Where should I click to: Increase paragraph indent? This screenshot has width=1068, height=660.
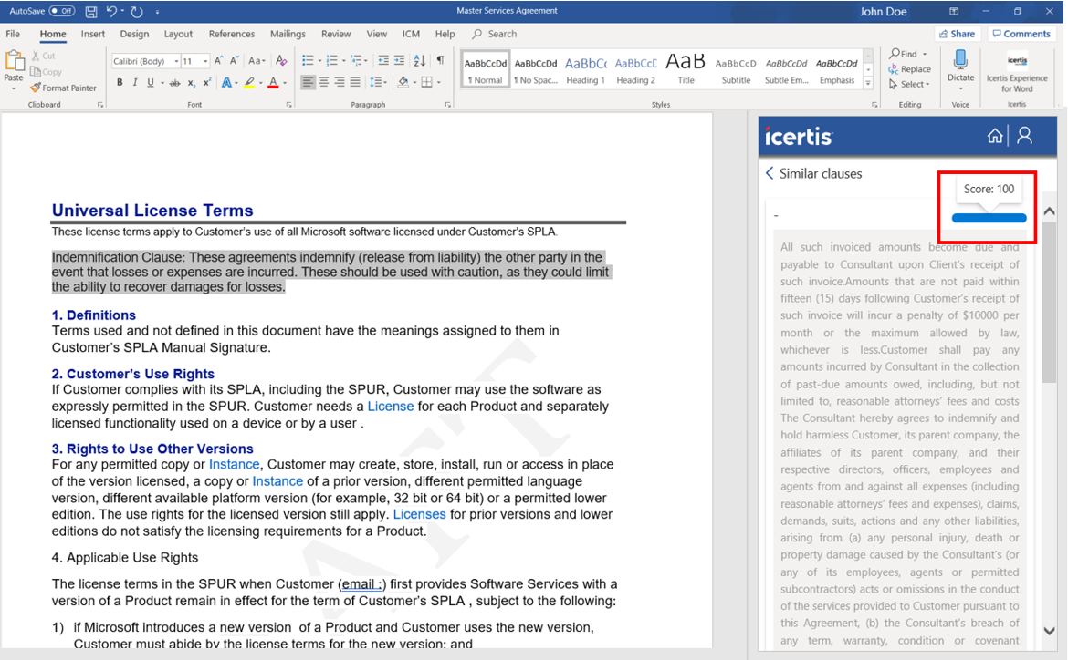click(399, 60)
